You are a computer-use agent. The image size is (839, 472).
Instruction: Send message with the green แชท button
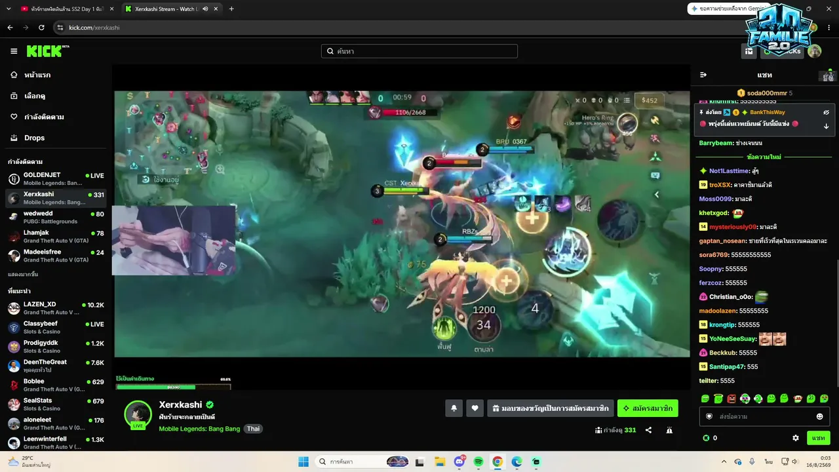(x=818, y=438)
